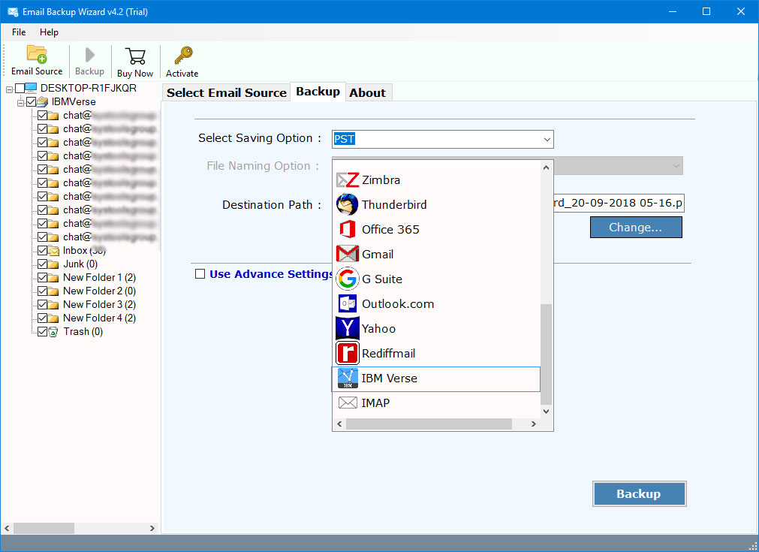This screenshot has height=552, width=759.
Task: Click the saving list scroll left arrow
Action: [x=339, y=424]
